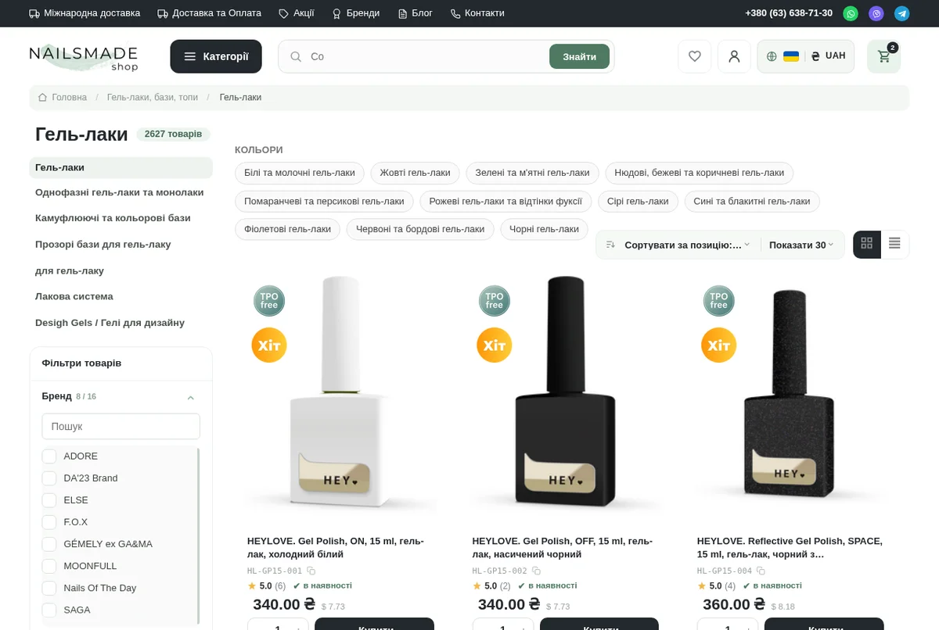Filter by Жовті гель-лаки
Screen dimensions: 939x630
[416, 173]
